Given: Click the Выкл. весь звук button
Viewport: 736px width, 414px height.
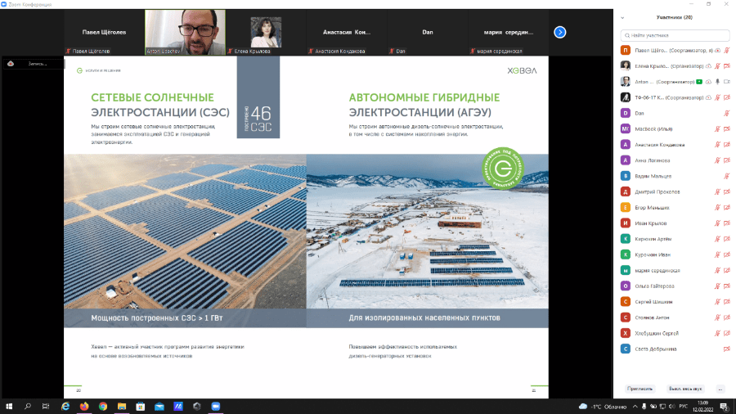Looking at the screenshot, I should pyautogui.click(x=685, y=389).
